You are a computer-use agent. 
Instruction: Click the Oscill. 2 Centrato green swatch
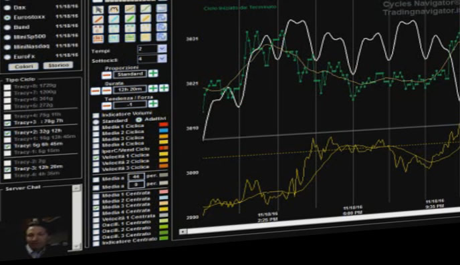click(x=163, y=227)
